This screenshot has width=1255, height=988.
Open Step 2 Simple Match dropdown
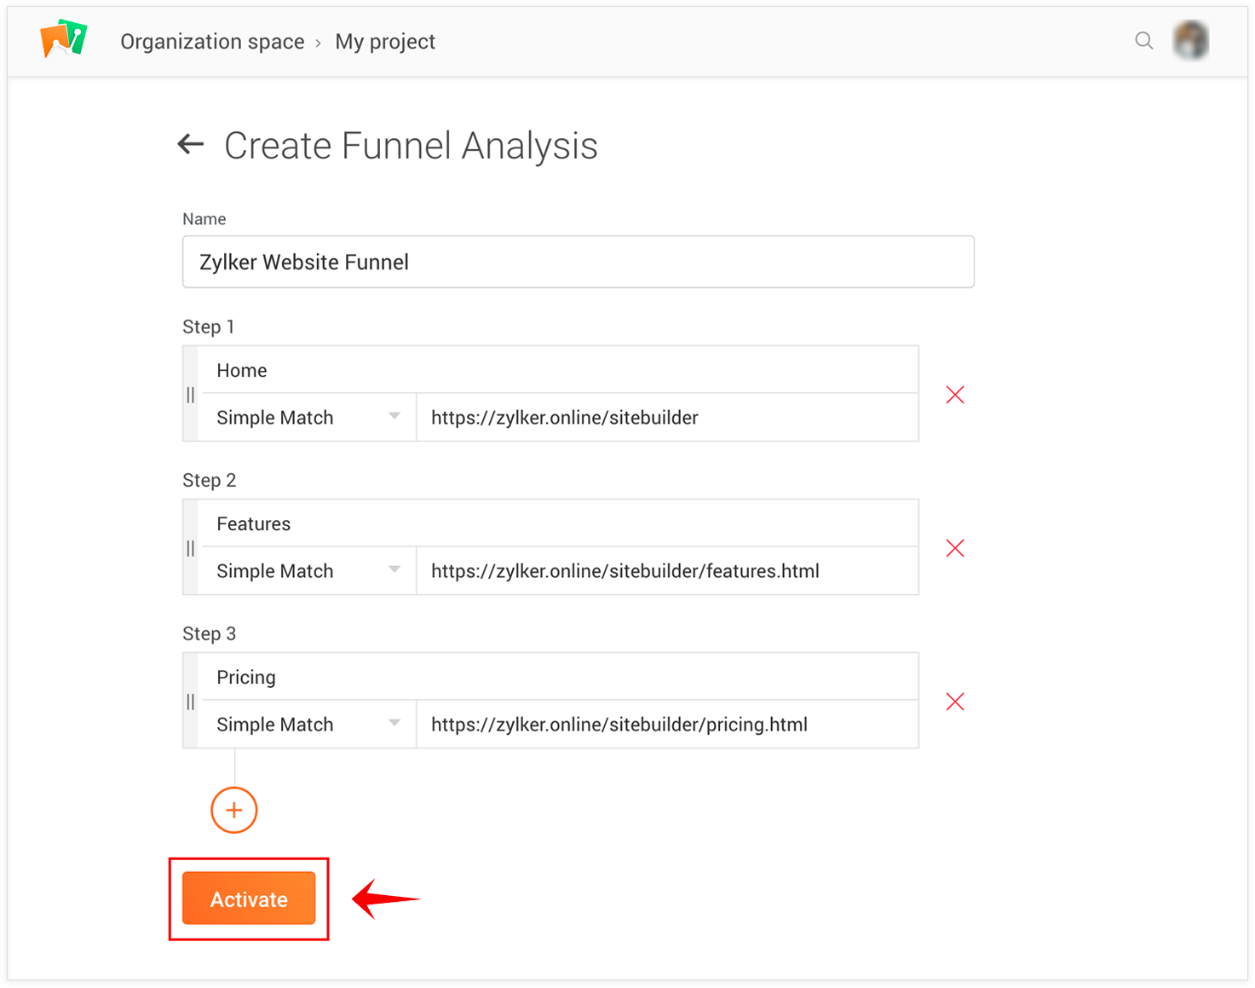click(x=308, y=571)
